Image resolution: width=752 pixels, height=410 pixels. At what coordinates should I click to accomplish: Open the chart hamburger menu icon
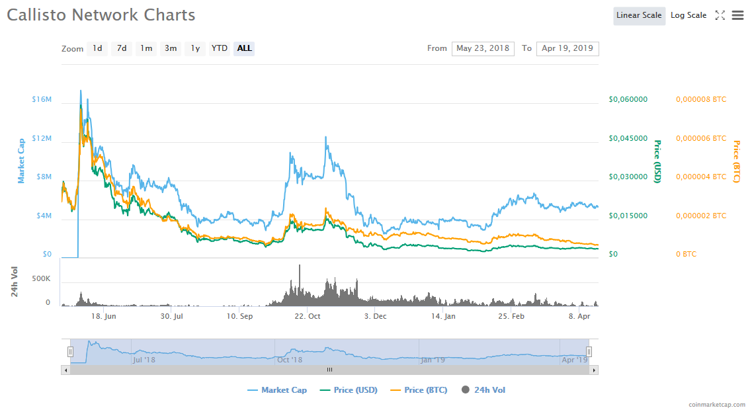click(x=737, y=15)
